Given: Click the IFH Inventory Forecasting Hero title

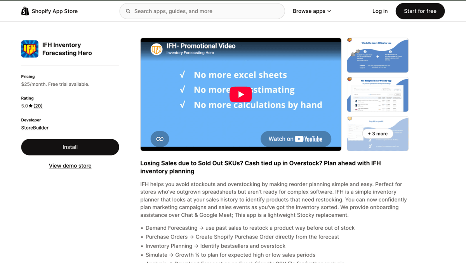Looking at the screenshot, I should point(67,49).
